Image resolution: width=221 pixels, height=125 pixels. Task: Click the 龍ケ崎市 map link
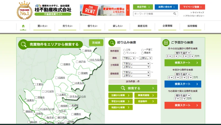coord(62,118)
